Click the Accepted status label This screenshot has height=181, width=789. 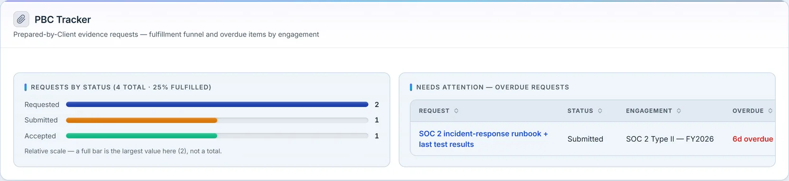point(40,136)
